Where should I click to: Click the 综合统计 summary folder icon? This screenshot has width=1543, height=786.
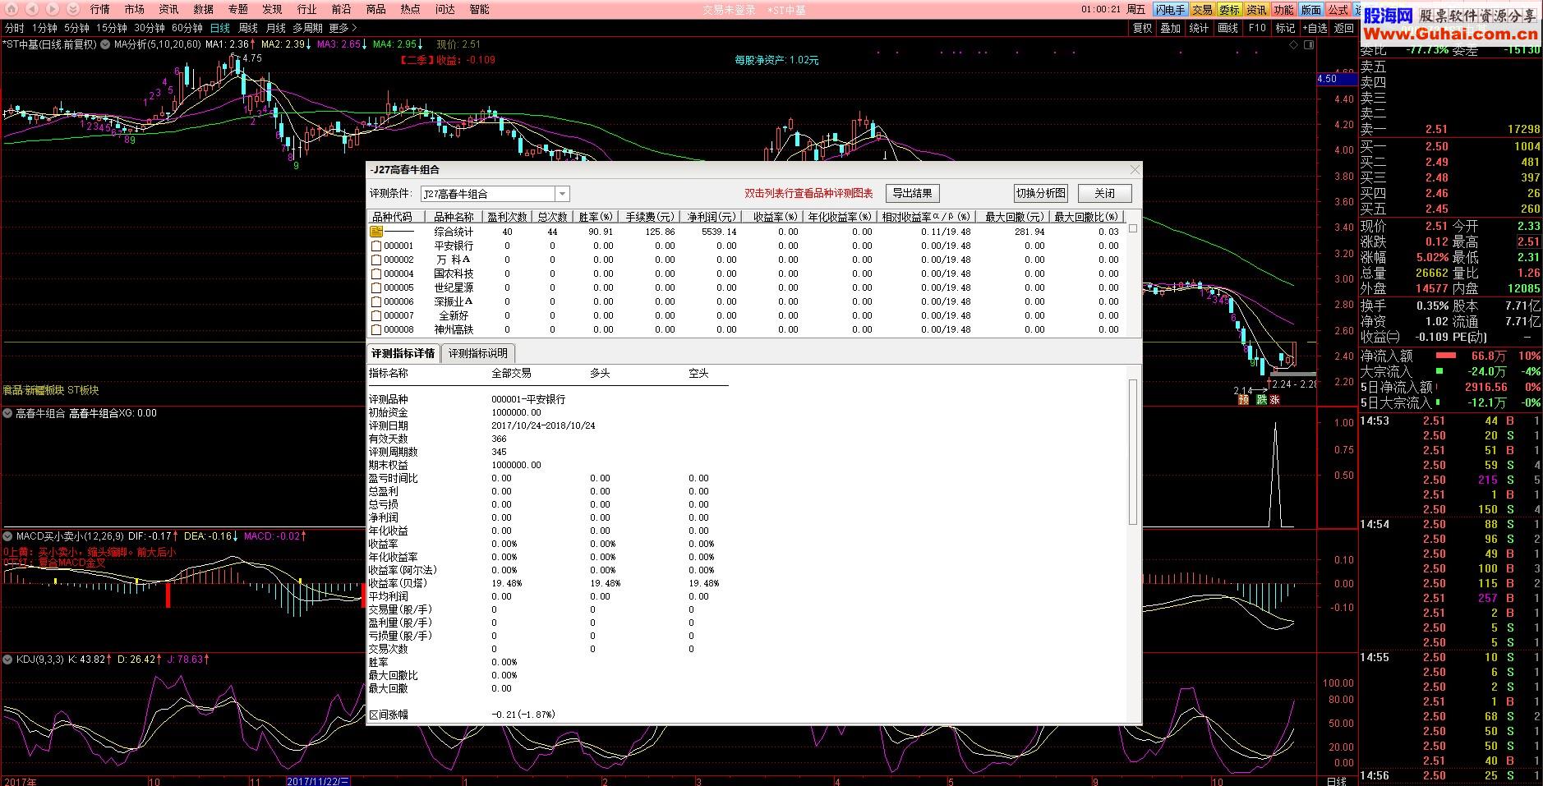[x=376, y=232]
